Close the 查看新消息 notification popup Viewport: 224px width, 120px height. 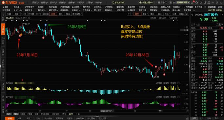click(x=189, y=2)
